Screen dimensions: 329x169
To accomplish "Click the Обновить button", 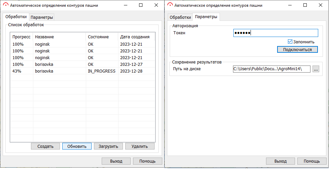I will tap(77, 146).
